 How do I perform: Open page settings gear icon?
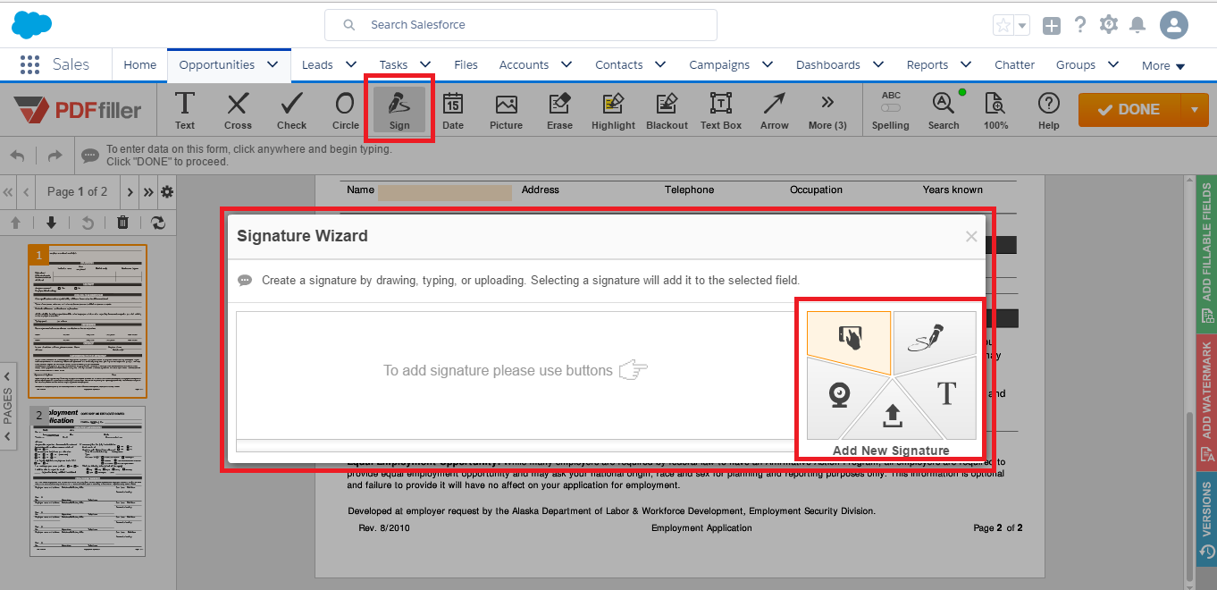[x=167, y=191]
